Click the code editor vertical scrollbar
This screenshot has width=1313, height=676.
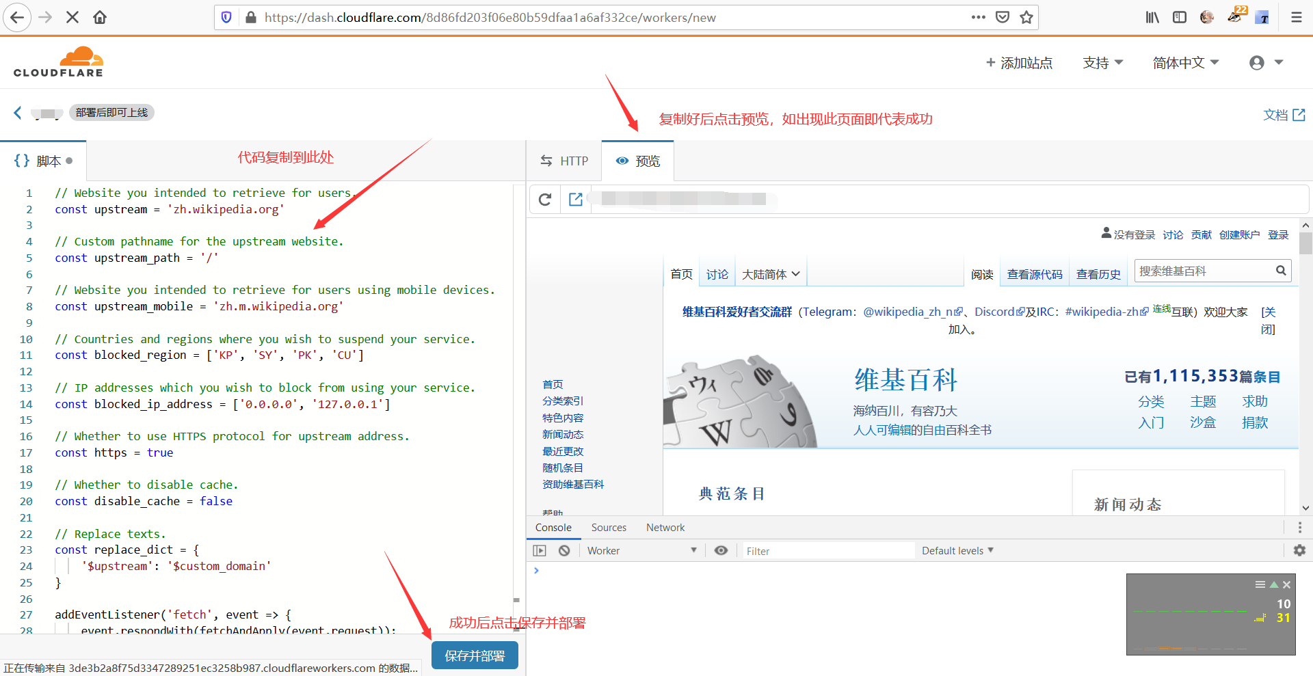[x=516, y=407]
